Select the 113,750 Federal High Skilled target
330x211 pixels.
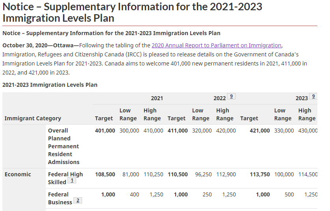click(260, 174)
